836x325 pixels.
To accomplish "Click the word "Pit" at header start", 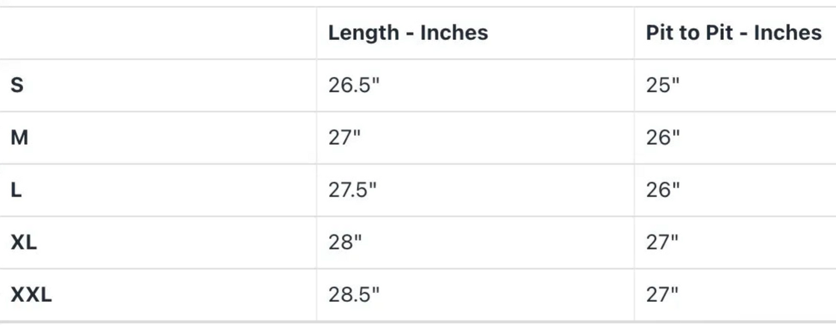I will 658,33.
